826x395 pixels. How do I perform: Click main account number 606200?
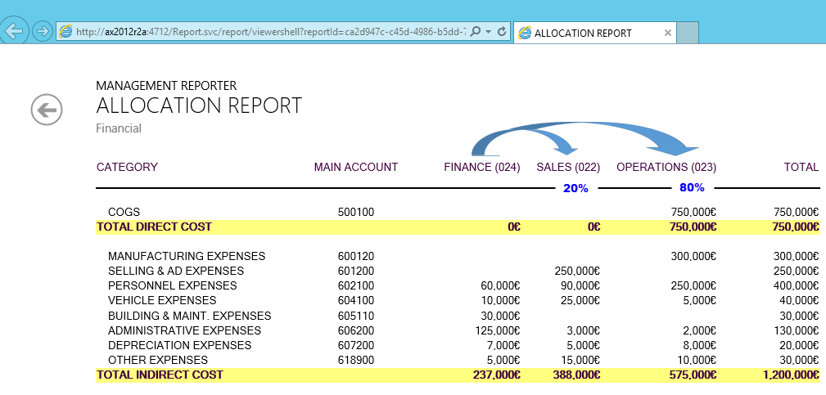(355, 330)
